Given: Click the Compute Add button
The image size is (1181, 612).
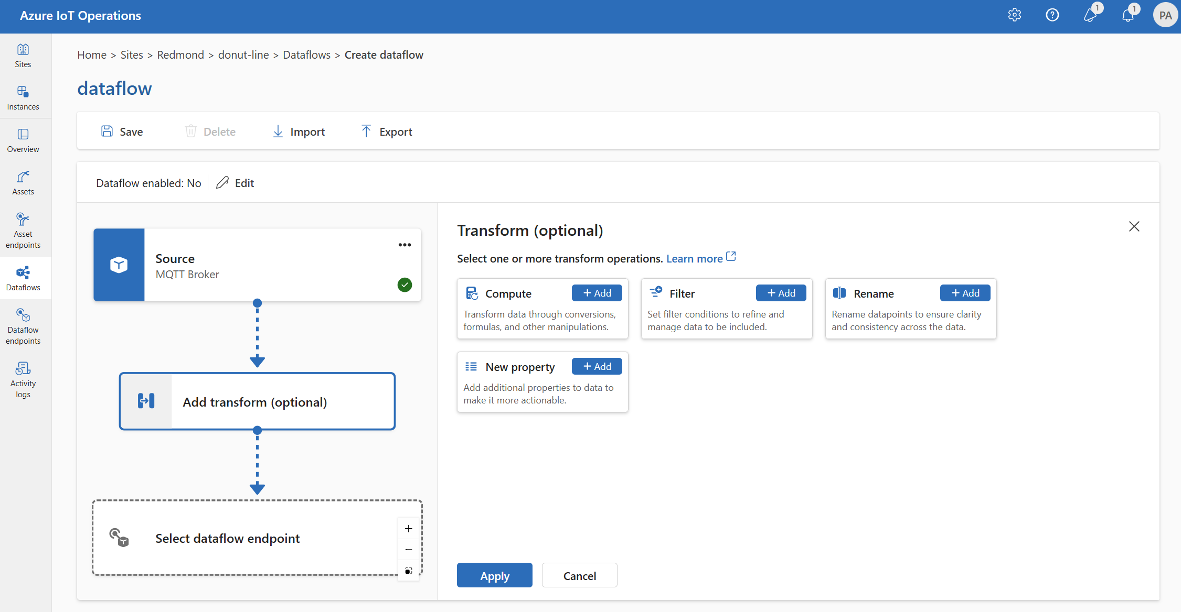Looking at the screenshot, I should click(596, 293).
